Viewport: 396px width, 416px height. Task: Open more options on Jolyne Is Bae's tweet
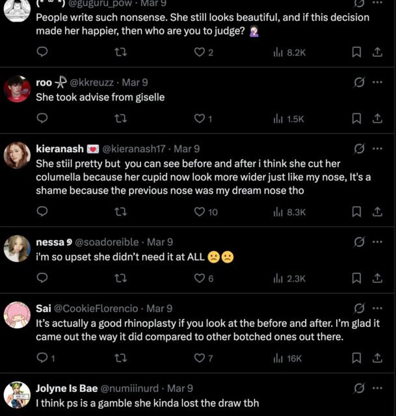[377, 389]
